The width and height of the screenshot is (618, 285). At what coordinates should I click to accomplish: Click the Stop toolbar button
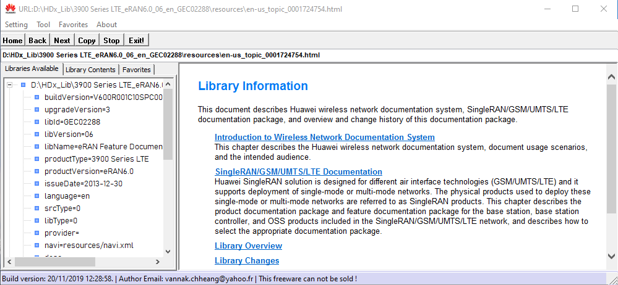[x=111, y=41]
